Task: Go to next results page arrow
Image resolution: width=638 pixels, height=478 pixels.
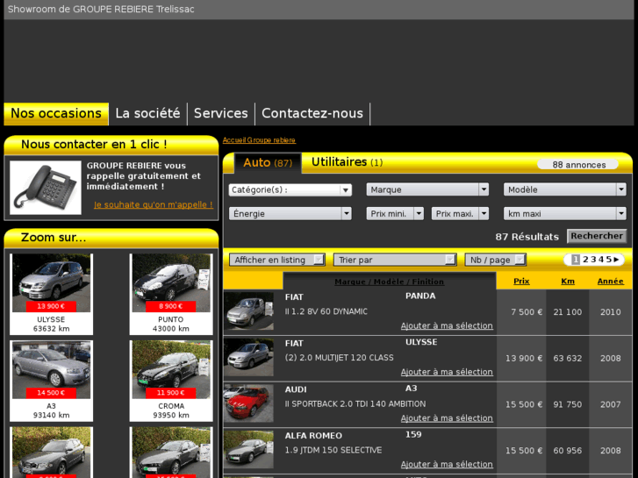Action: (x=617, y=260)
